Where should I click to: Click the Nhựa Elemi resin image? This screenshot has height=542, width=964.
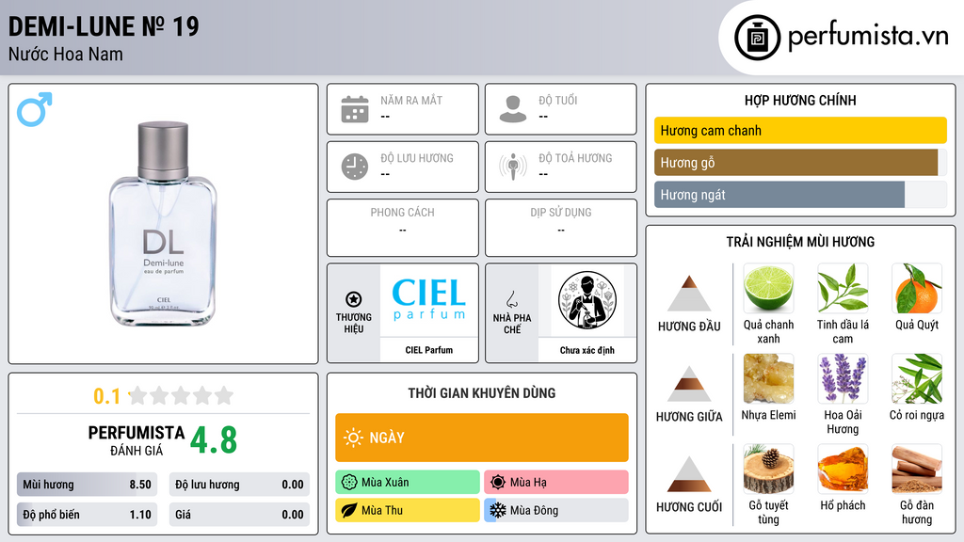[768, 378]
